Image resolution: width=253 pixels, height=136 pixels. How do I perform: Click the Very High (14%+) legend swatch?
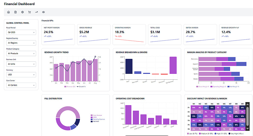(229, 133)
